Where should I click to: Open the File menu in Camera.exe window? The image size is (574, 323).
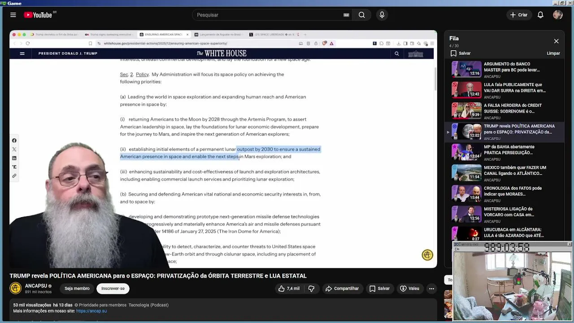point(457,249)
